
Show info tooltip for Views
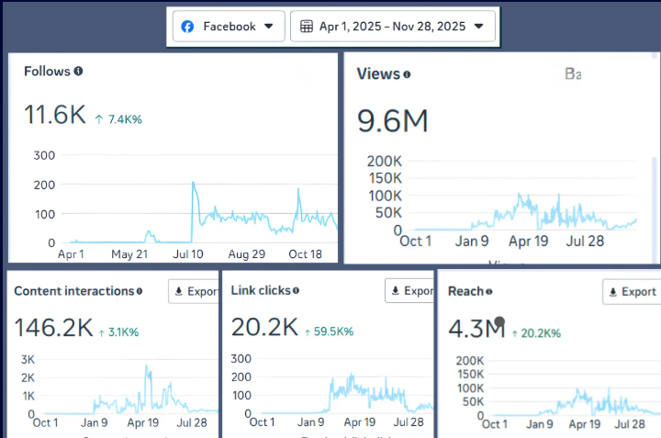tap(407, 74)
